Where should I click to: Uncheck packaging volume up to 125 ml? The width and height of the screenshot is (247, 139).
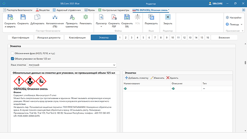[13, 59]
